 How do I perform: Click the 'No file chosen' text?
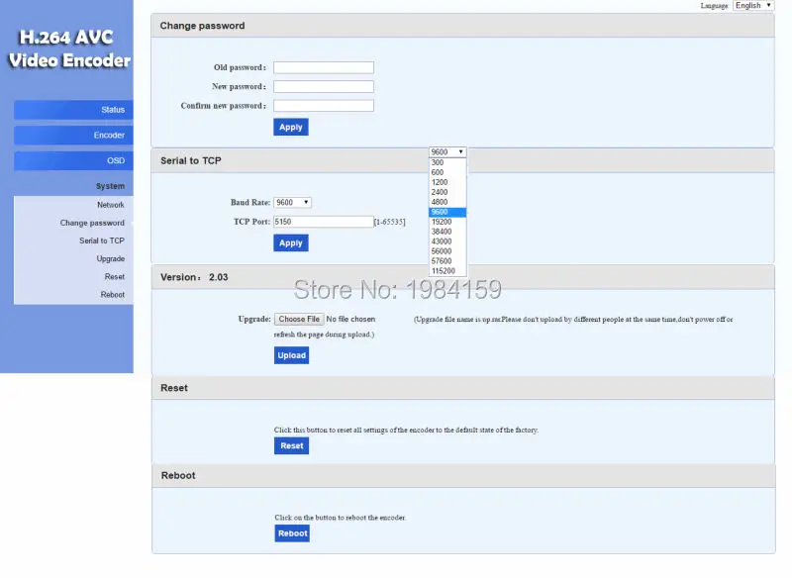click(x=350, y=319)
